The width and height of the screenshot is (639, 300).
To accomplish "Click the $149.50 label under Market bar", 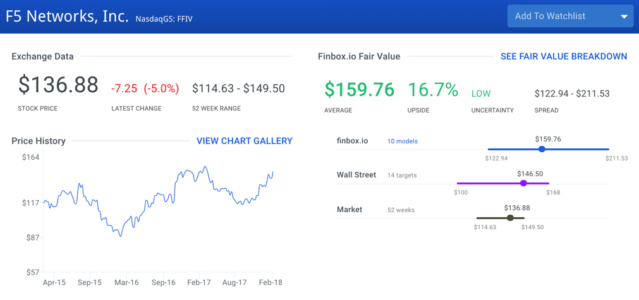I will tap(532, 227).
